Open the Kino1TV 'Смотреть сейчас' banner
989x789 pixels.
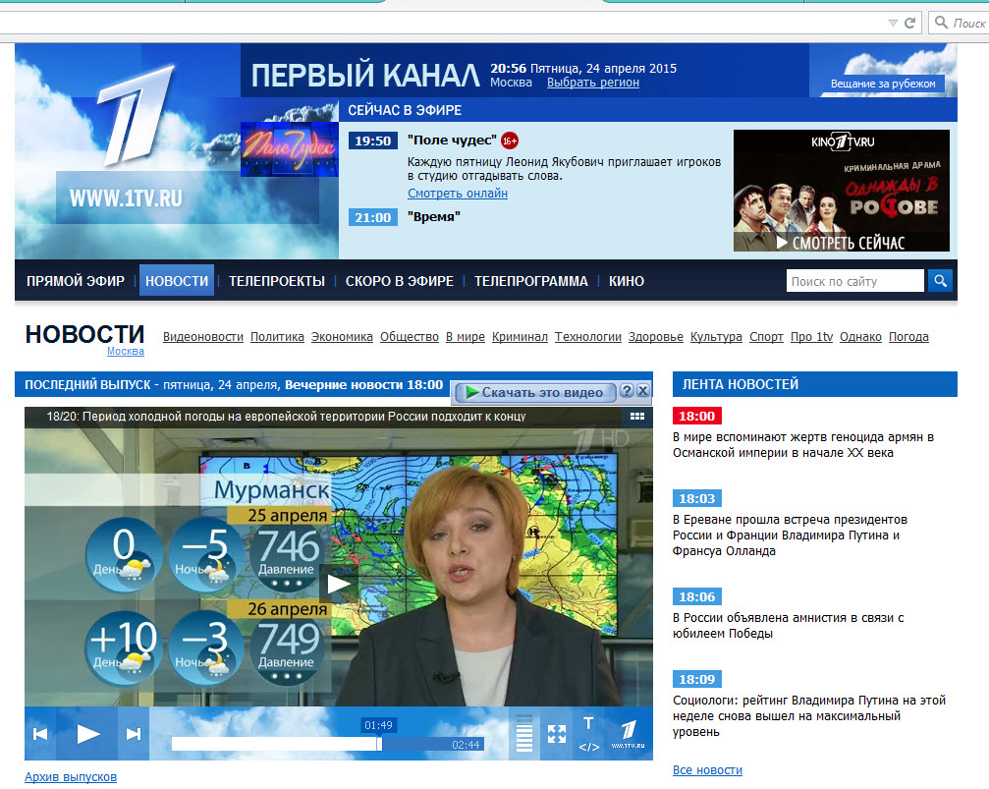[x=842, y=191]
